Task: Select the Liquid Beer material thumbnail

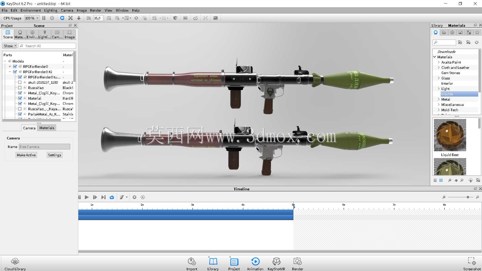Action: pyautogui.click(x=450, y=135)
